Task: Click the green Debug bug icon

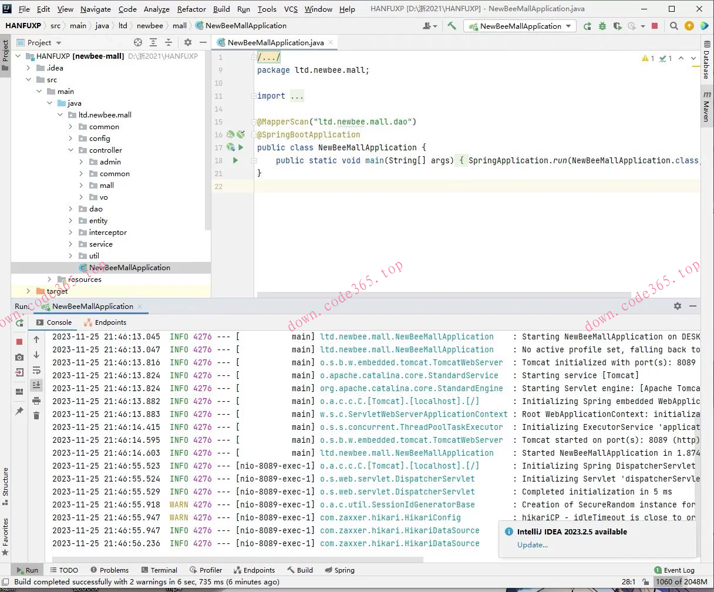Action: 602,26
